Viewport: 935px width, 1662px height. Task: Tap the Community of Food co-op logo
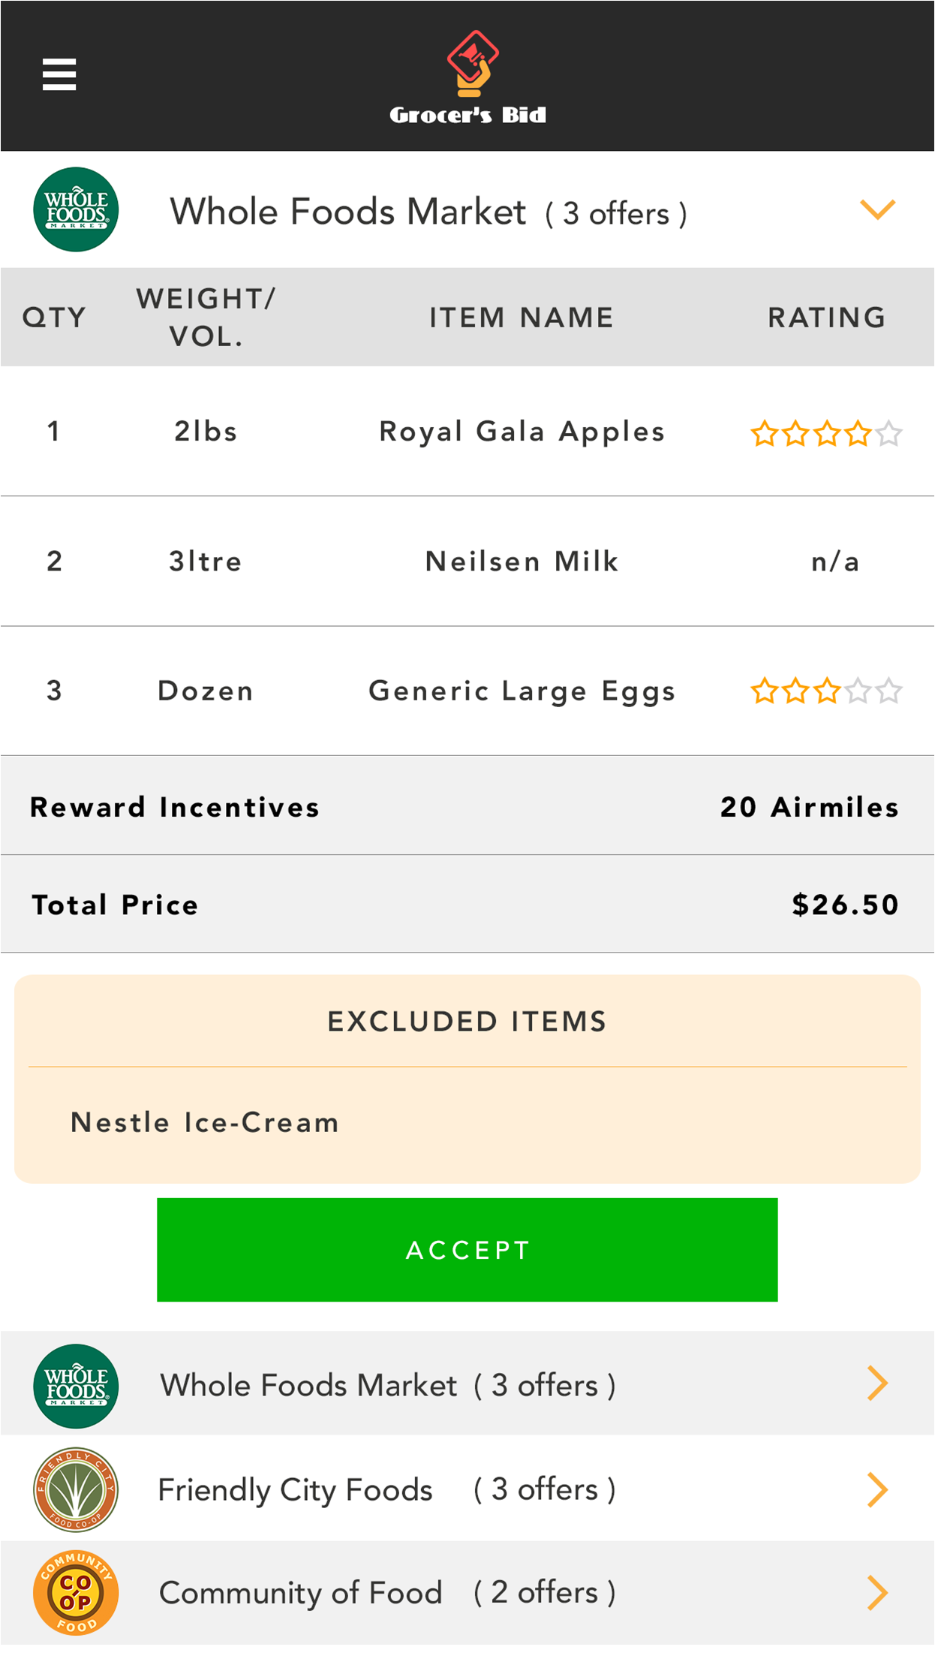point(76,1593)
